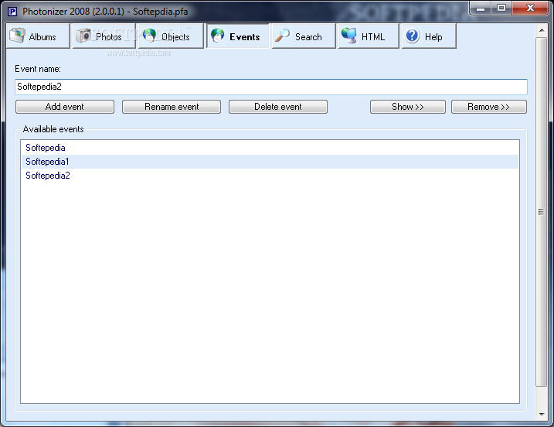The height and width of the screenshot is (427, 554).
Task: Click the globe icon on Objects tab
Action: (149, 36)
